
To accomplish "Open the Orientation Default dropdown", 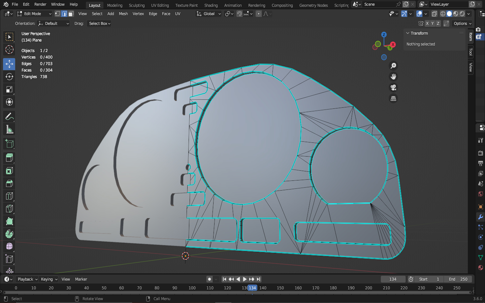I will click(x=54, y=24).
